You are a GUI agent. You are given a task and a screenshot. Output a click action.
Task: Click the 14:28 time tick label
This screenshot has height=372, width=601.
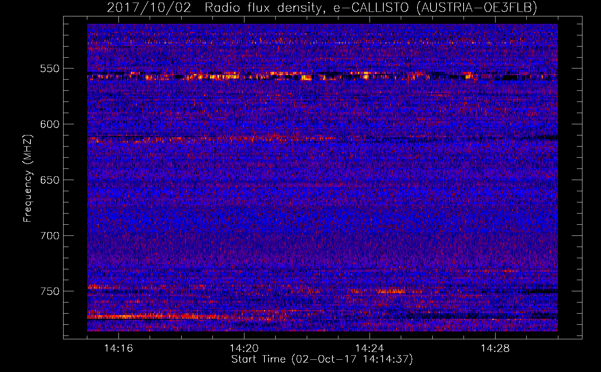[495, 349]
